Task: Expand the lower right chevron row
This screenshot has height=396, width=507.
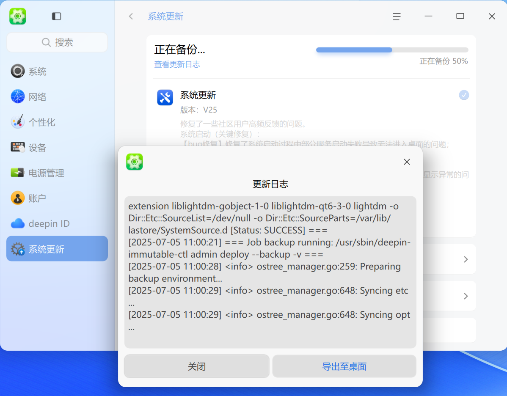Action: click(466, 296)
